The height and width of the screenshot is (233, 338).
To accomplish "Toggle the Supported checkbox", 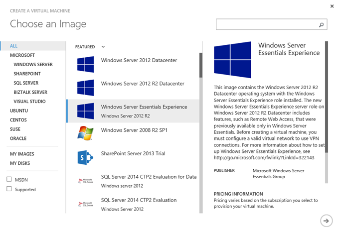I will (x=9, y=189).
